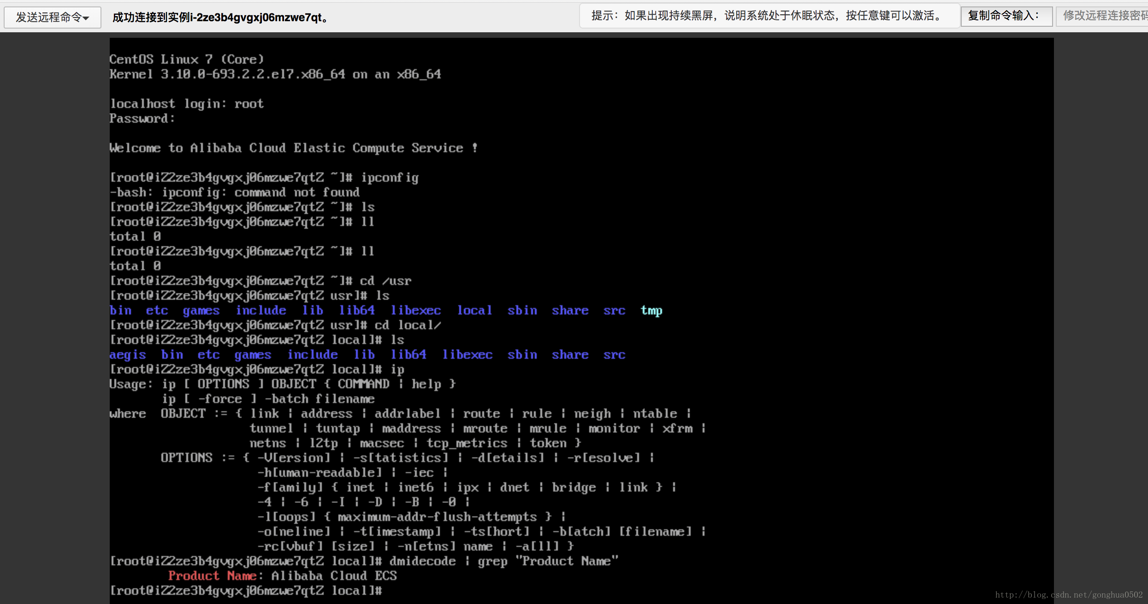Open the 发送远程命令 dropdown
1148x604 pixels.
(x=52, y=18)
